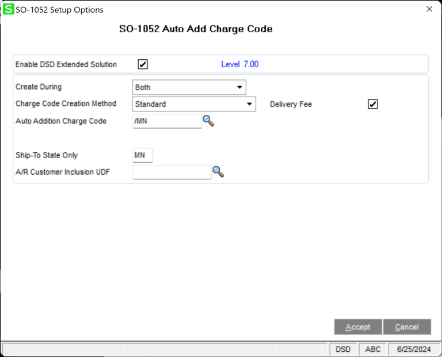Open lookup for A/R Customer Inclusion UDF
The image size is (442, 357).
[218, 172]
